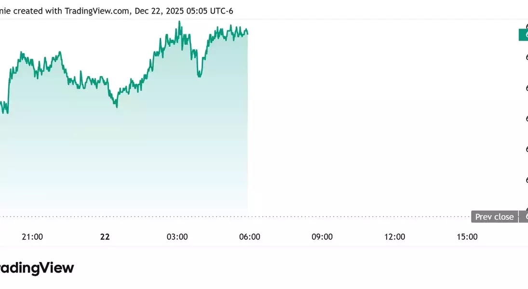Click the price line's endpoint above 06:00
The height and width of the screenshot is (289, 528).
[247, 33]
